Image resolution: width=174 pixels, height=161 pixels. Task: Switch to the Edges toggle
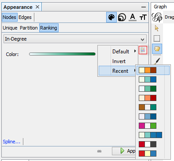[25, 17]
